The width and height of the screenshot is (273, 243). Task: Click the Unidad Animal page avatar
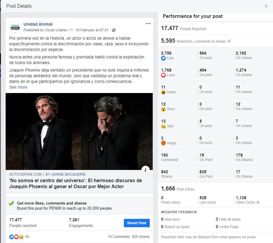point(15,27)
